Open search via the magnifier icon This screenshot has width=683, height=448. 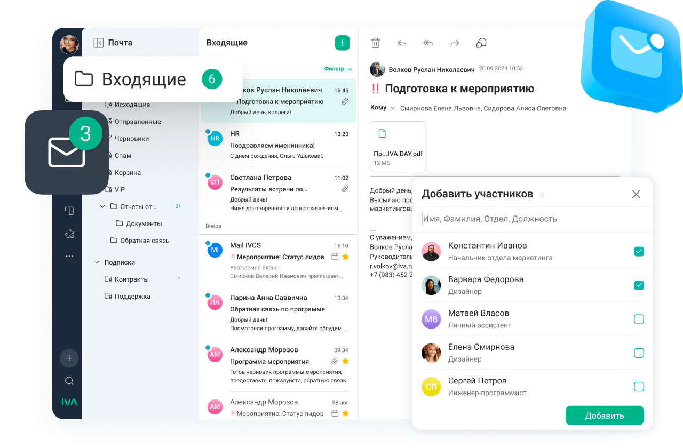coord(69,381)
